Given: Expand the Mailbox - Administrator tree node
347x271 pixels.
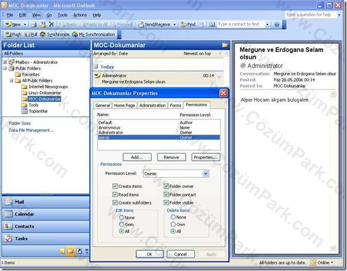Looking at the screenshot, I should coord(5,62).
